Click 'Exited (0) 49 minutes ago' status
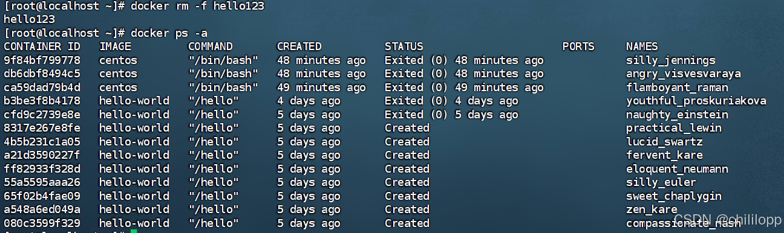 [464, 88]
